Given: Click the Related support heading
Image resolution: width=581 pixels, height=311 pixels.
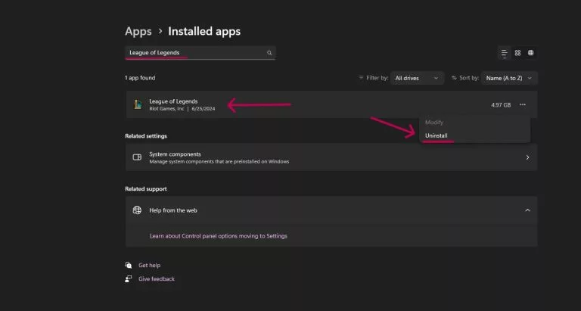Looking at the screenshot, I should tap(146, 189).
